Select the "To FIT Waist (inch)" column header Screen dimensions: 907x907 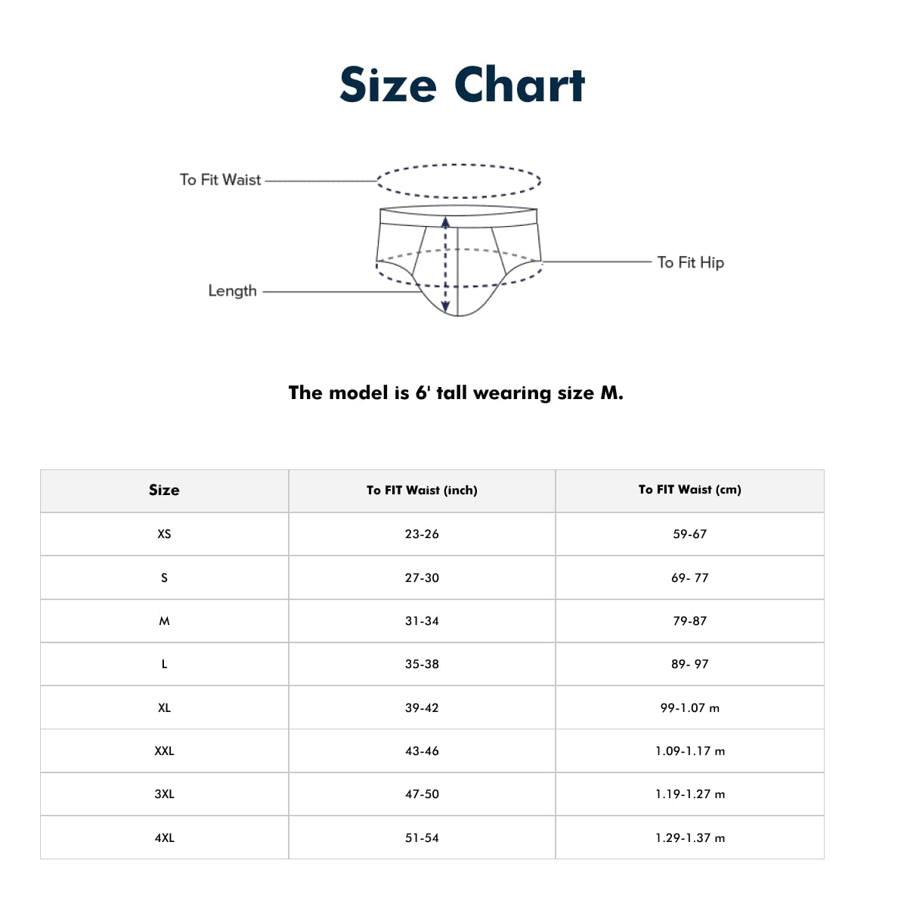pyautogui.click(x=422, y=491)
